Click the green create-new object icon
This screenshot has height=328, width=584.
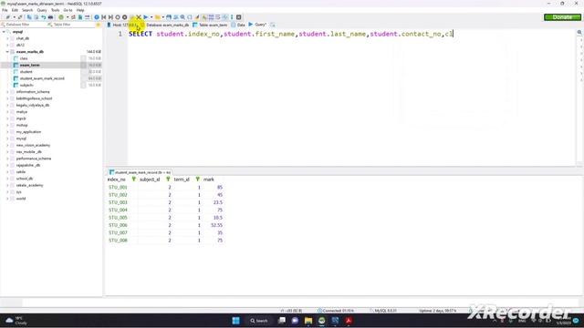click(x=61, y=17)
